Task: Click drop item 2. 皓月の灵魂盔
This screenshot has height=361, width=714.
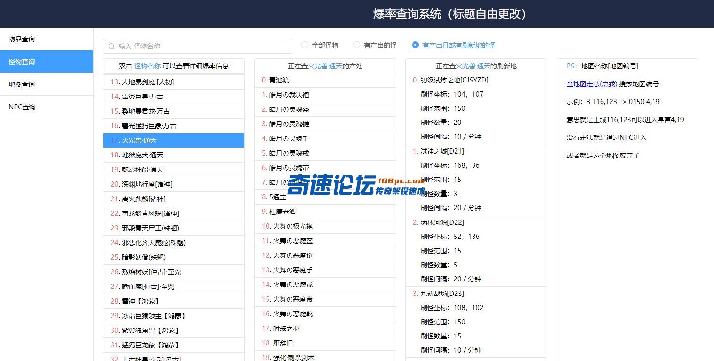Action: 325,109
